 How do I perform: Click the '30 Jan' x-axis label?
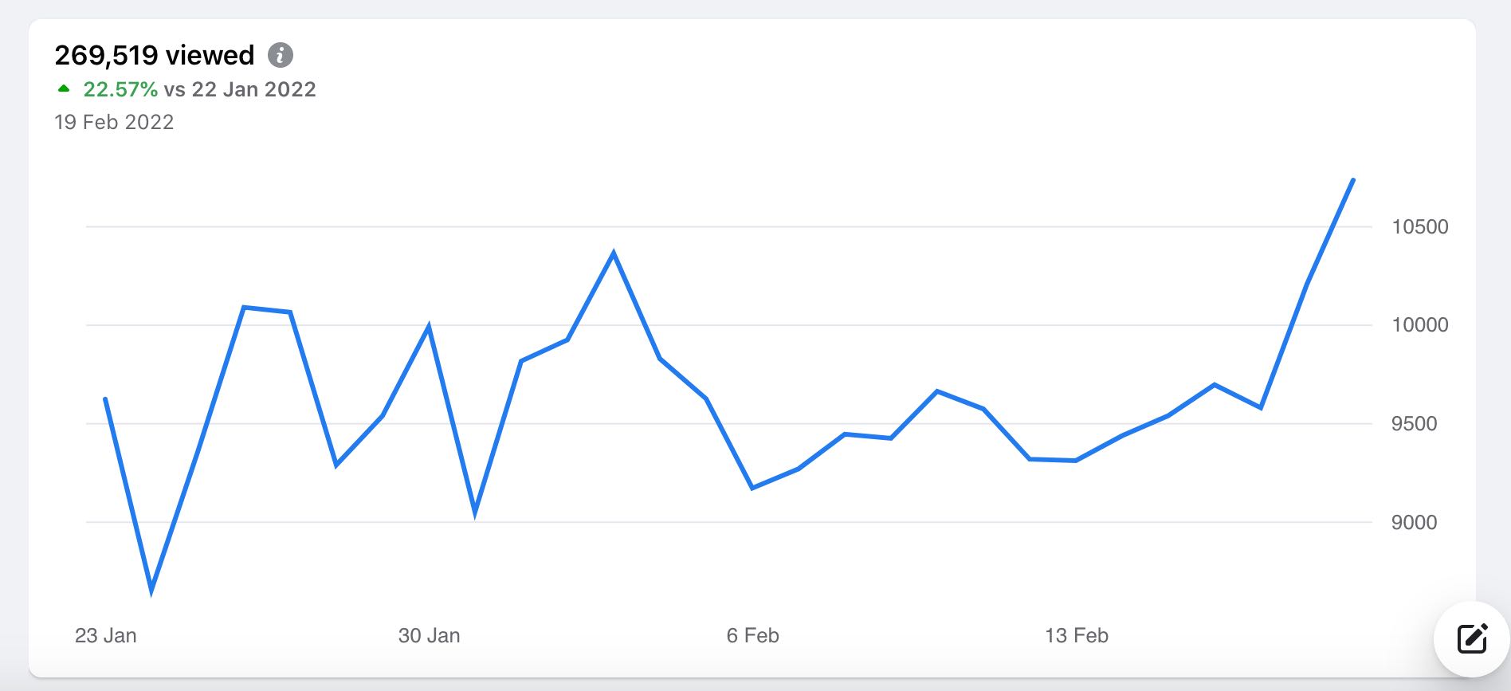pos(430,635)
